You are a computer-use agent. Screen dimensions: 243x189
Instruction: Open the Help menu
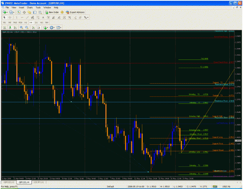click(56, 7)
